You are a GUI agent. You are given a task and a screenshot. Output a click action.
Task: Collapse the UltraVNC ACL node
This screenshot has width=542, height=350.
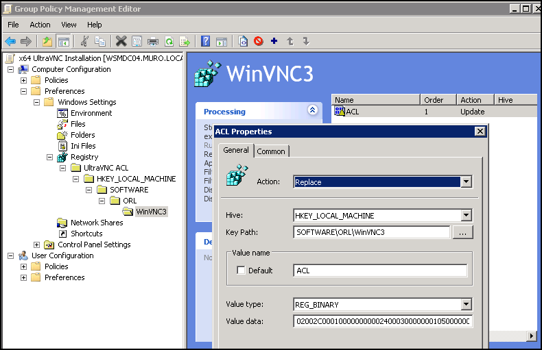(x=62, y=168)
